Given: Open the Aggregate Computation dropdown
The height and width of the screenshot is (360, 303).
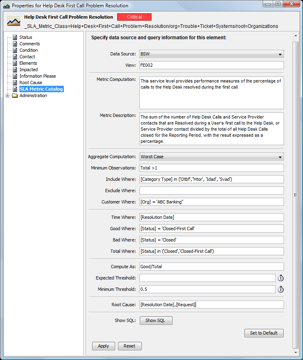Looking at the screenshot, I should [x=280, y=157].
